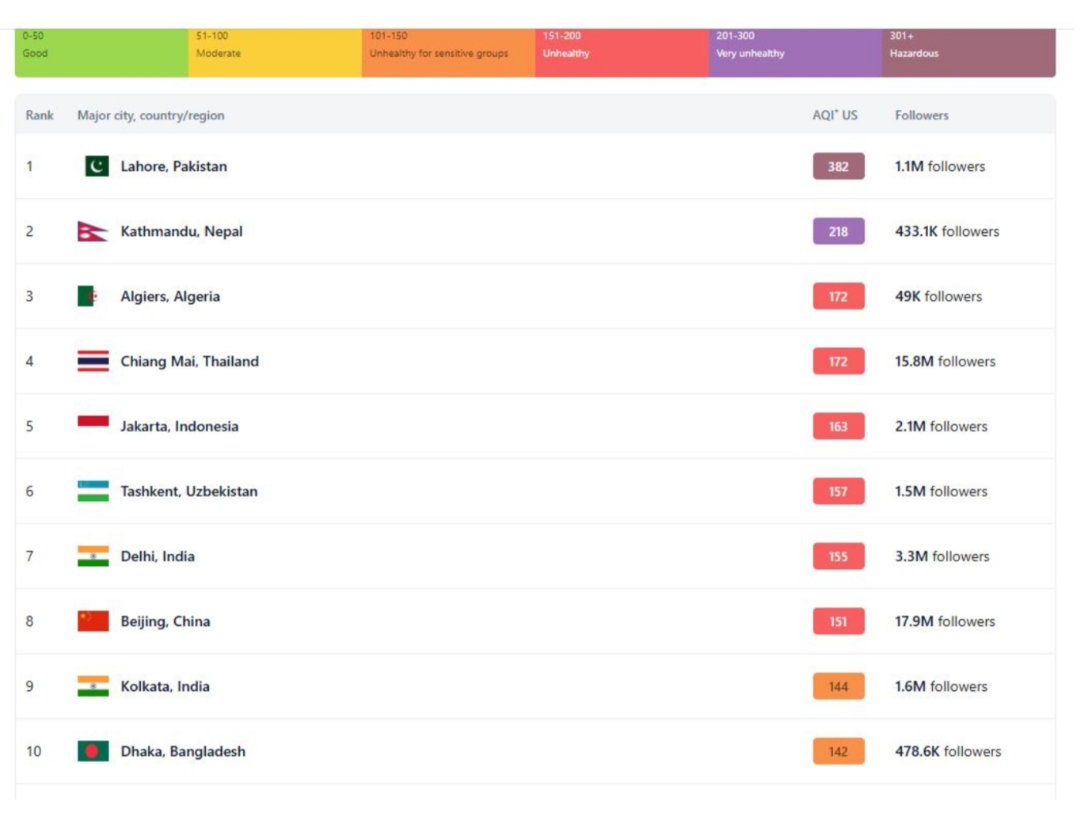Viewport: 1077px width, 823px height.
Task: Click Lahore's 382 AQI badge
Action: point(838,166)
